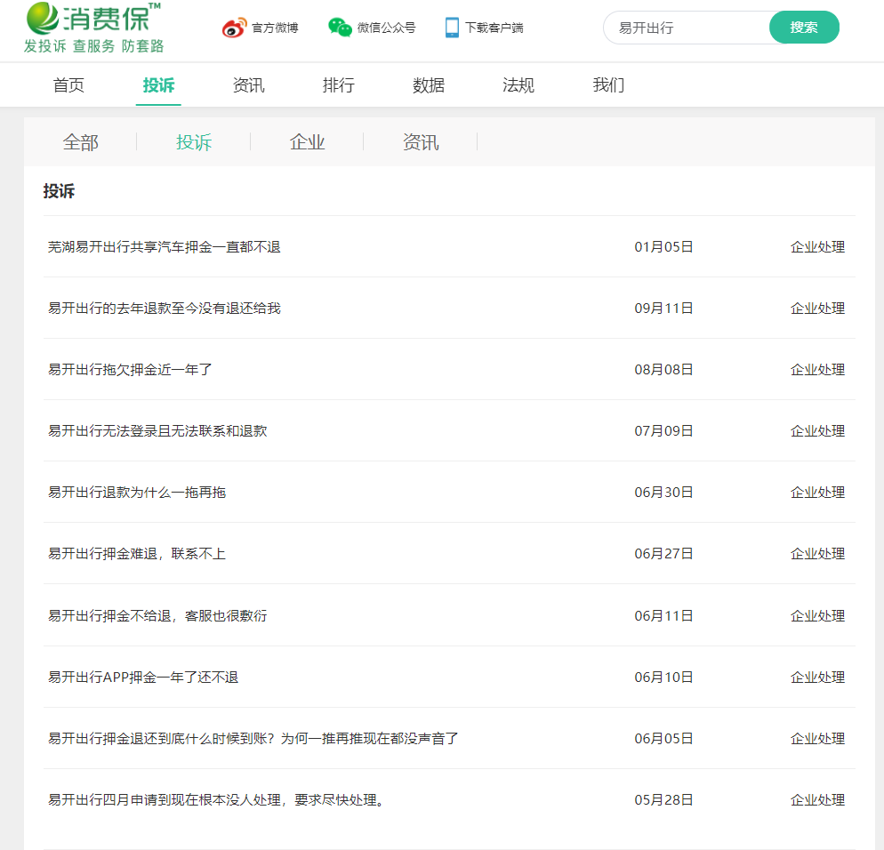Click the date 05月28日
Viewport: 884px width, 850px height.
click(x=663, y=800)
